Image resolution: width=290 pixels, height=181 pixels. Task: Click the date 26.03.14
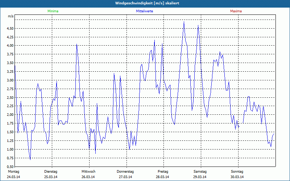88,177
